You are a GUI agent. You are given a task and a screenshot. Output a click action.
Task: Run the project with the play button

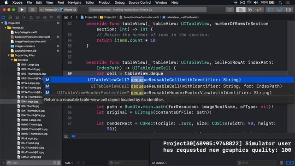22,10
